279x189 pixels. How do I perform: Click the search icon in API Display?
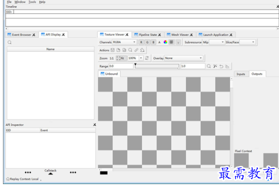9,42
